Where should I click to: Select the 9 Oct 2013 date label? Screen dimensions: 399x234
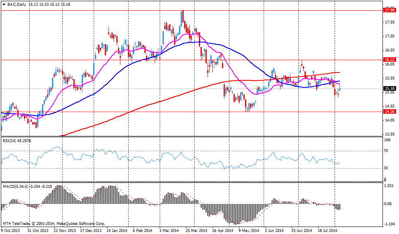click(11, 230)
